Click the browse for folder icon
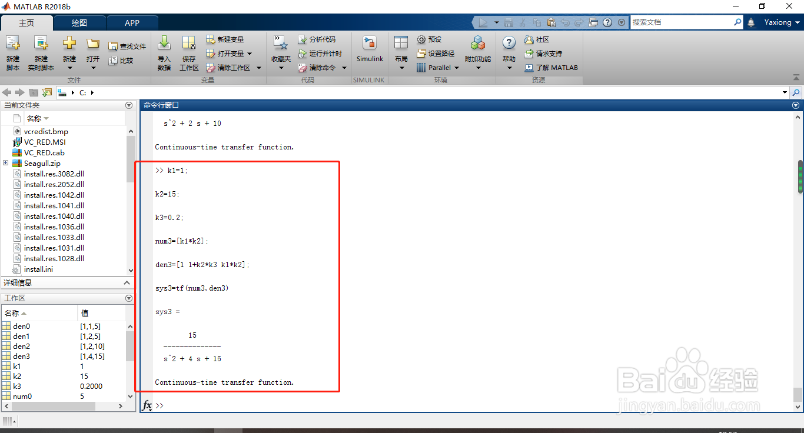The height and width of the screenshot is (433, 804). pos(47,92)
